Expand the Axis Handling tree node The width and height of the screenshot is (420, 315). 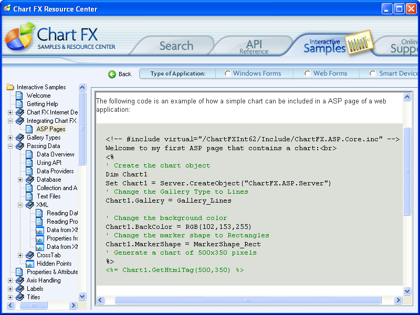pos(10,280)
